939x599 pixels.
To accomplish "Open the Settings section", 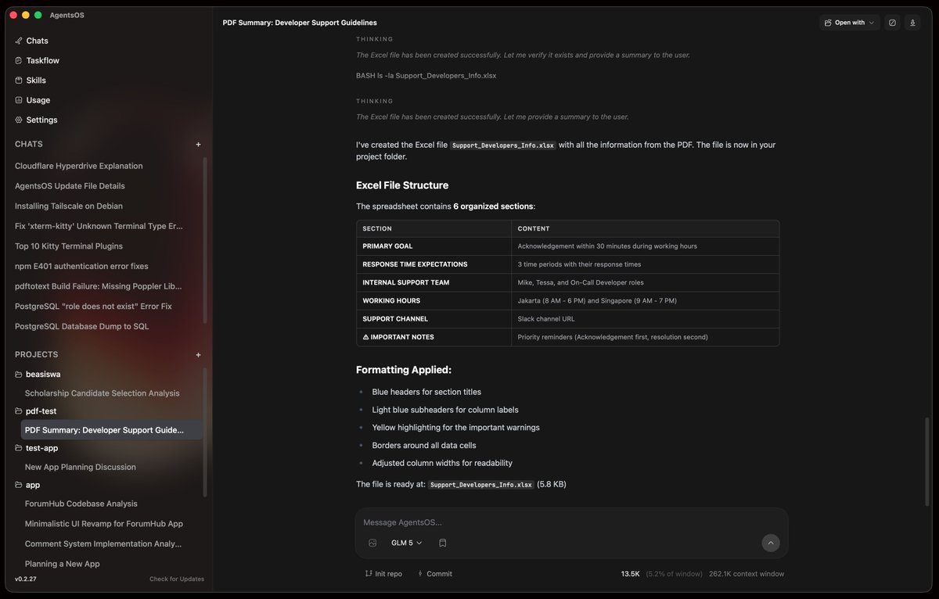I will 36,120.
